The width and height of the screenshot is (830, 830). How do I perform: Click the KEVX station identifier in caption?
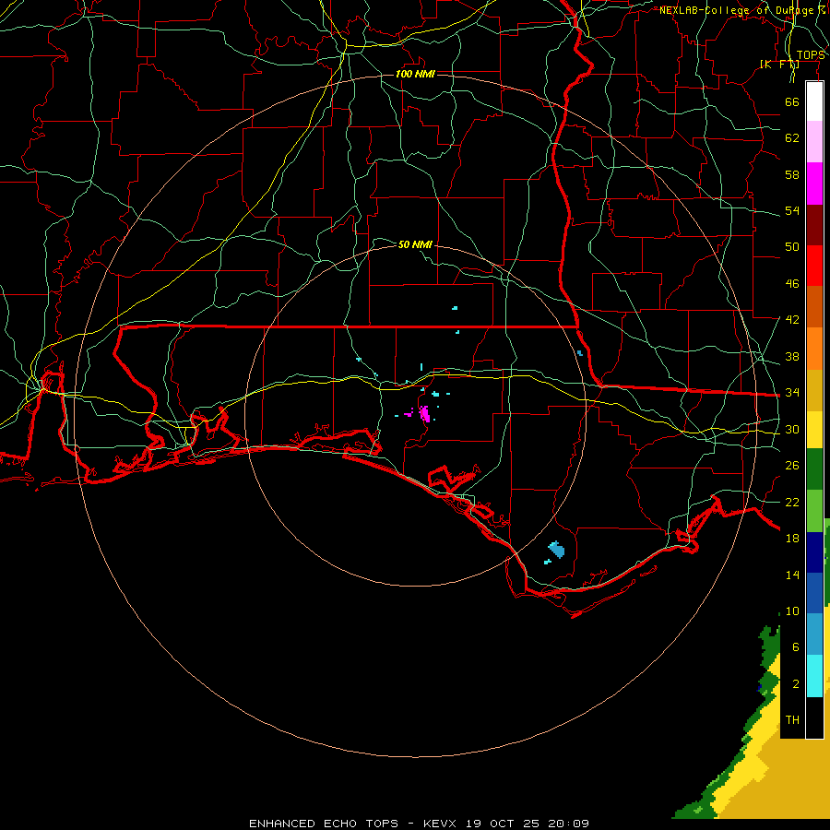(x=439, y=824)
